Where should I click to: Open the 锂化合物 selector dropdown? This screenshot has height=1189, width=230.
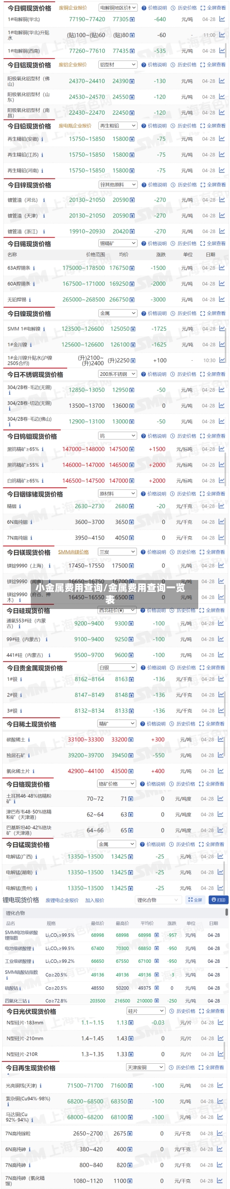(x=158, y=900)
